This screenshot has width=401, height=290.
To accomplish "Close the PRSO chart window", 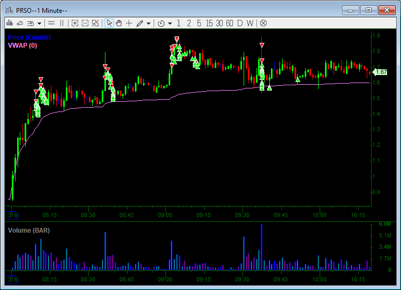I will pos(387,10).
